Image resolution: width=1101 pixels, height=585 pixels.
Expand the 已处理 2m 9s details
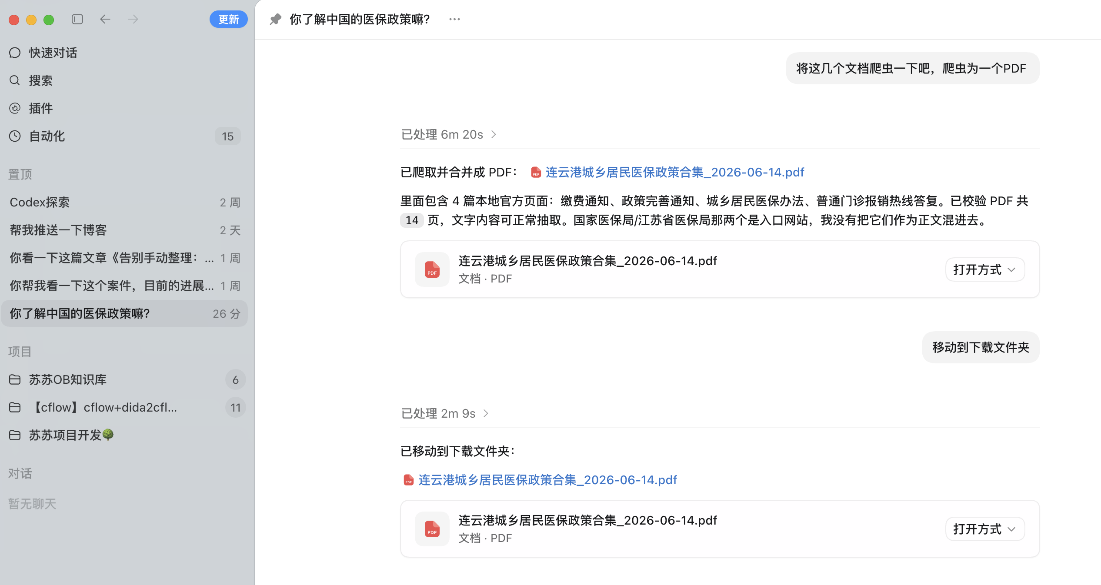pyautogui.click(x=445, y=413)
